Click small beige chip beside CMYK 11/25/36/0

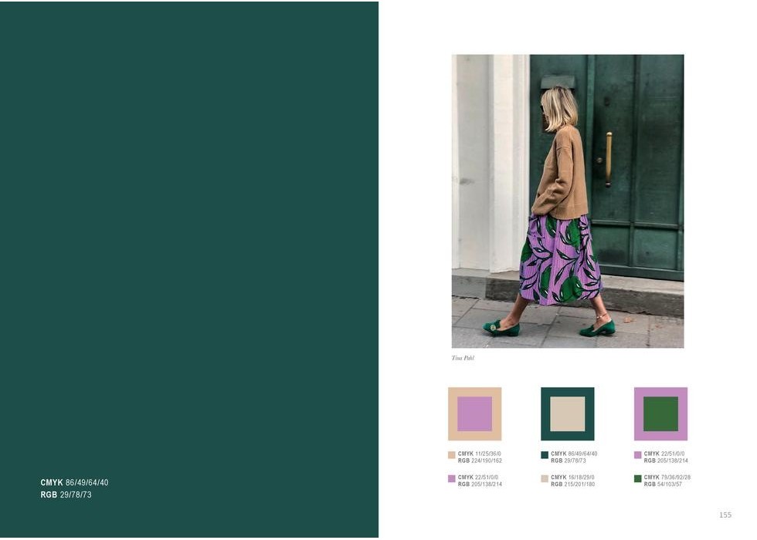452,454
